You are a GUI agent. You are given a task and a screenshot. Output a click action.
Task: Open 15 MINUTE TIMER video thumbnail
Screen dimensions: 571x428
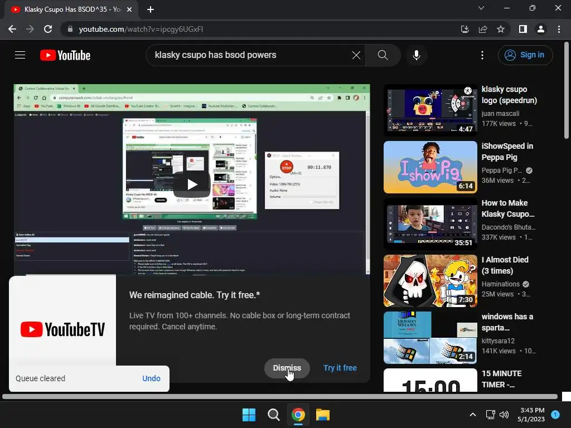coord(430,380)
